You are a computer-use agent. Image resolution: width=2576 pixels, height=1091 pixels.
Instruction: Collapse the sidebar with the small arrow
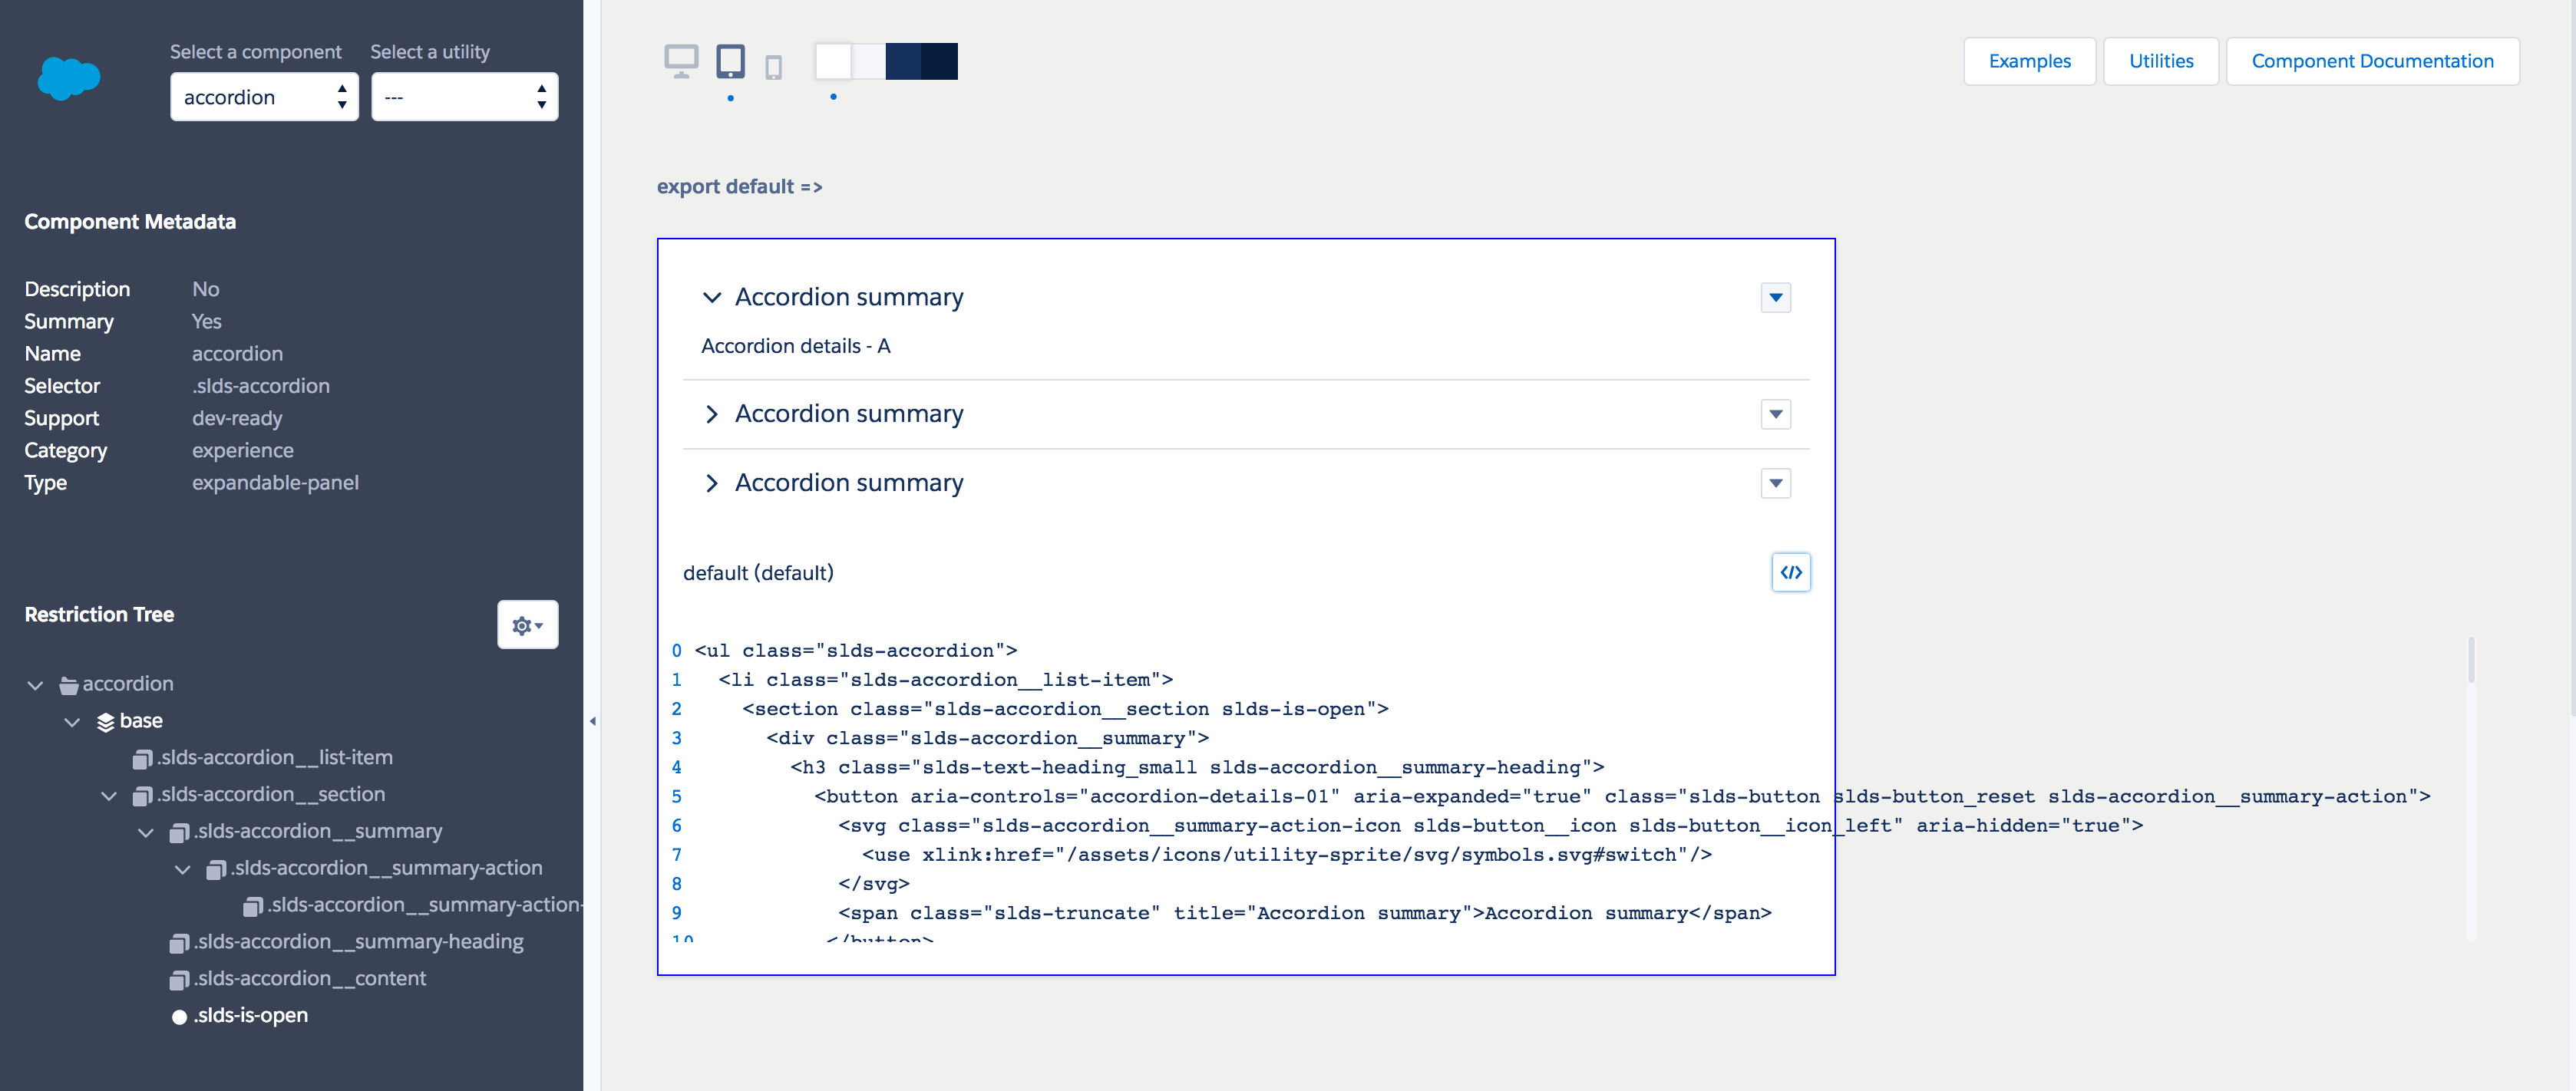coord(593,721)
